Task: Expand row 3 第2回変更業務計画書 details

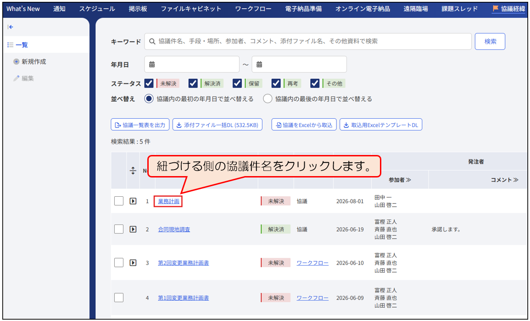Action: [x=133, y=263]
